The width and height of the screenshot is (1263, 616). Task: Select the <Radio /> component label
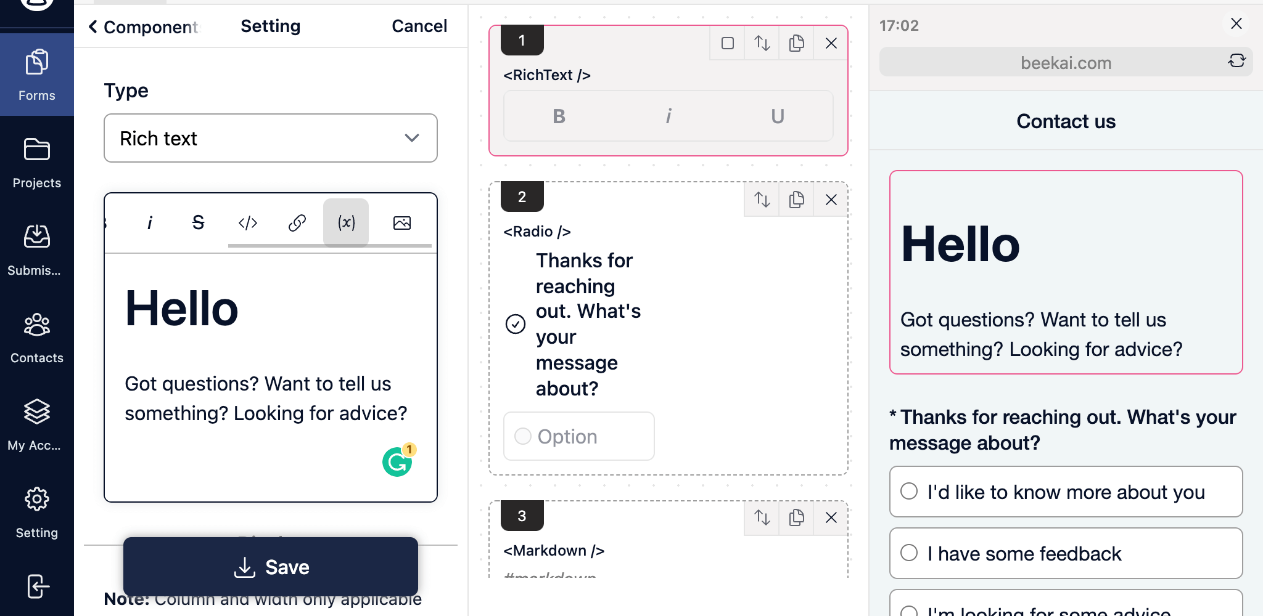[537, 232]
